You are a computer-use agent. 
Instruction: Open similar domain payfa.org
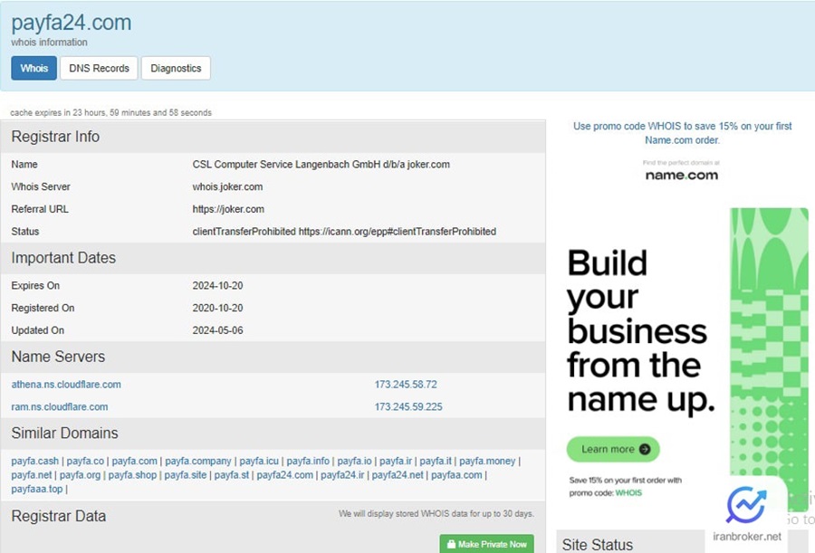(x=80, y=475)
